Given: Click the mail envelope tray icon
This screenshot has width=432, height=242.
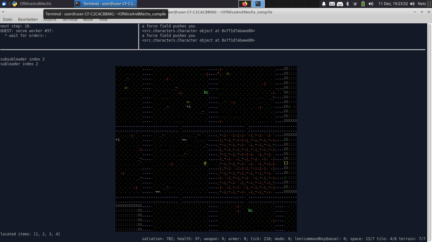Looking at the screenshot, I should pos(332,4).
